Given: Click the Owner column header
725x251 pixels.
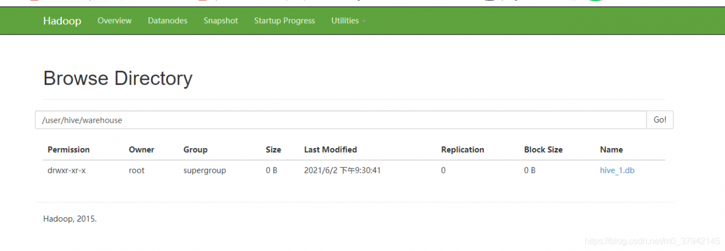Looking at the screenshot, I should 142,150.
